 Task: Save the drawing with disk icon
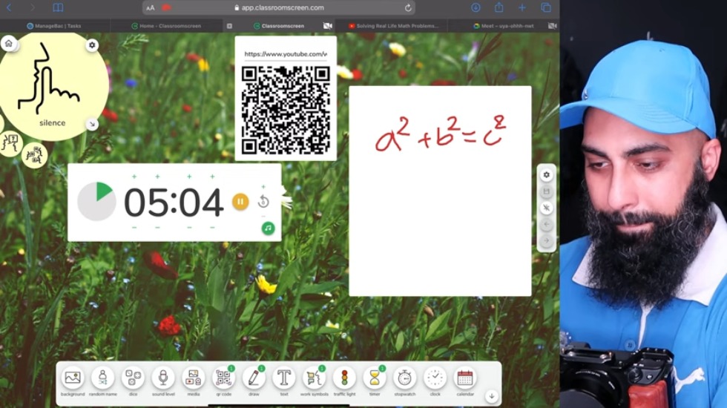tap(546, 191)
